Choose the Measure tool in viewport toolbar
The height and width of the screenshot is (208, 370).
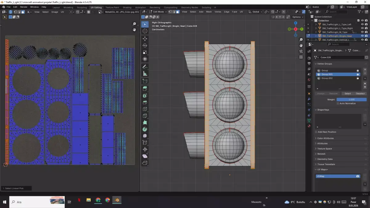(145, 74)
